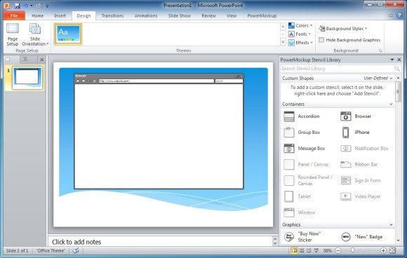Open the Format Background dialog launcher
407x258 pixels.
coord(380,50)
